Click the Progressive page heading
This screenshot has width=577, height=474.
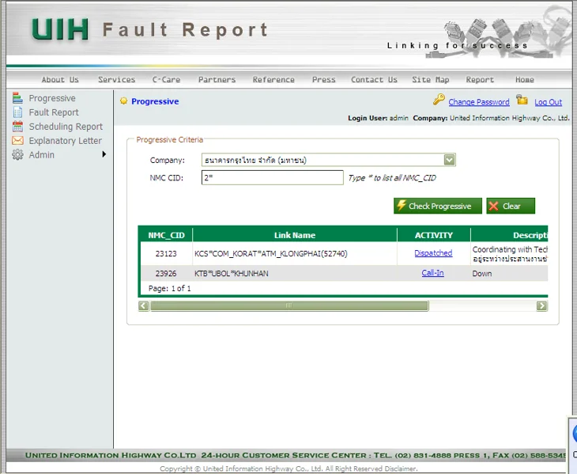click(155, 101)
